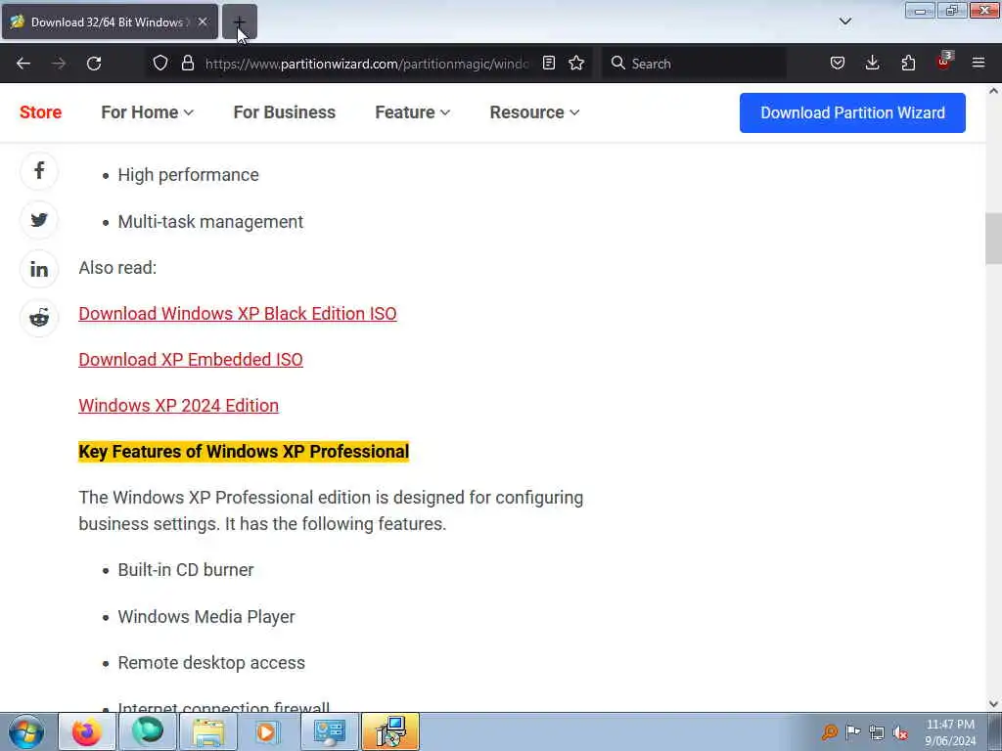Click the scrollbar down arrow

[993, 704]
